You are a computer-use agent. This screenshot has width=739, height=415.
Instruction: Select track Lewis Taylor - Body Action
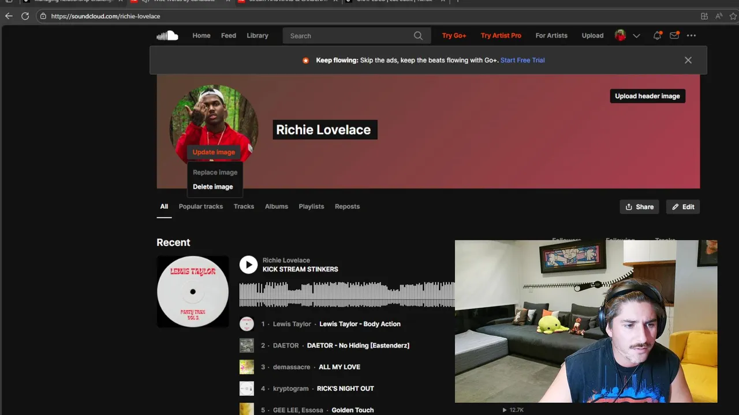tap(360, 324)
